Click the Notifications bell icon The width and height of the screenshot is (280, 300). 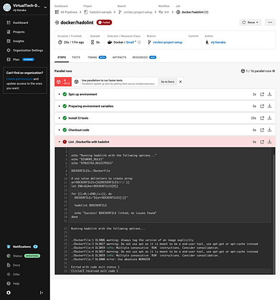(9, 246)
